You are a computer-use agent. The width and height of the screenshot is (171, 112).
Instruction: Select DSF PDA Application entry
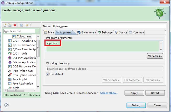point(24,58)
